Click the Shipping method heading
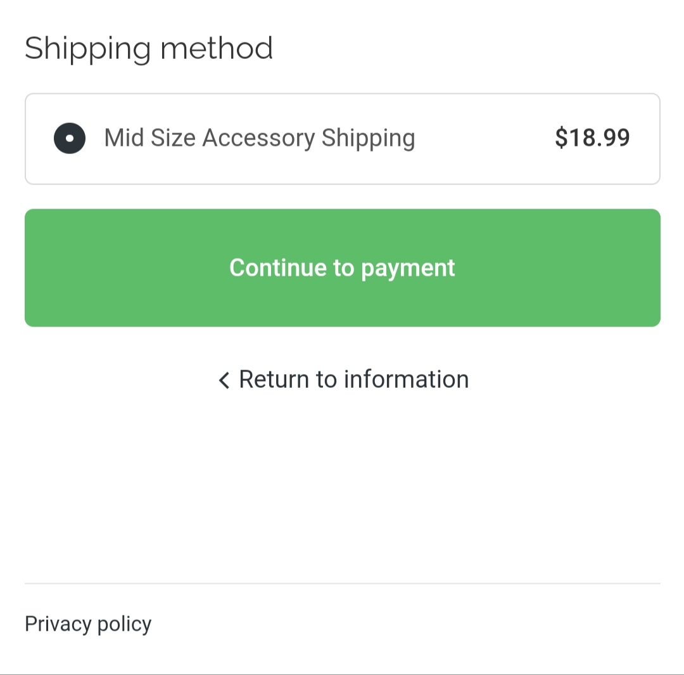This screenshot has height=675, width=684. click(x=149, y=48)
